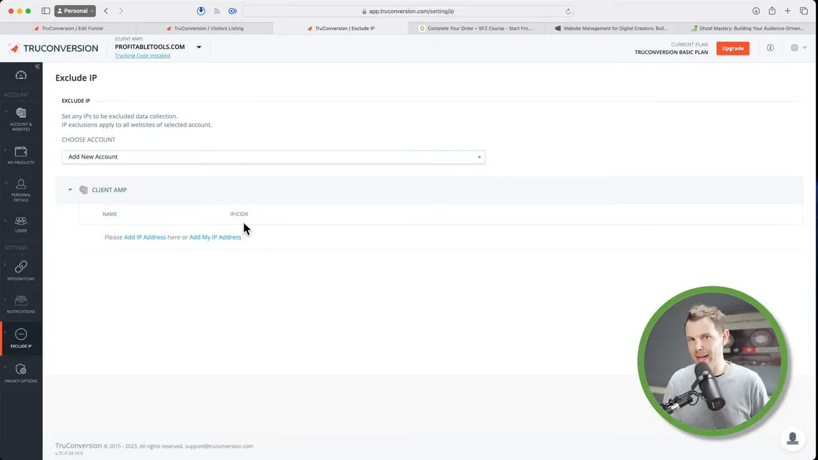Image resolution: width=818 pixels, height=460 pixels.
Task: Click the NAME column header
Action: (x=110, y=214)
